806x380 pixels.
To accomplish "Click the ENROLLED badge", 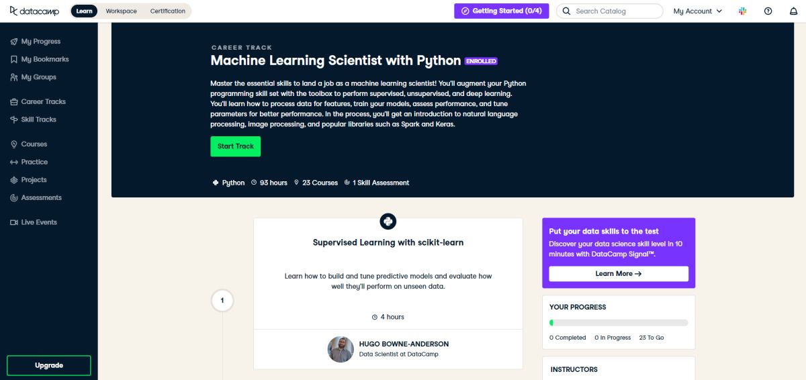I will [481, 61].
